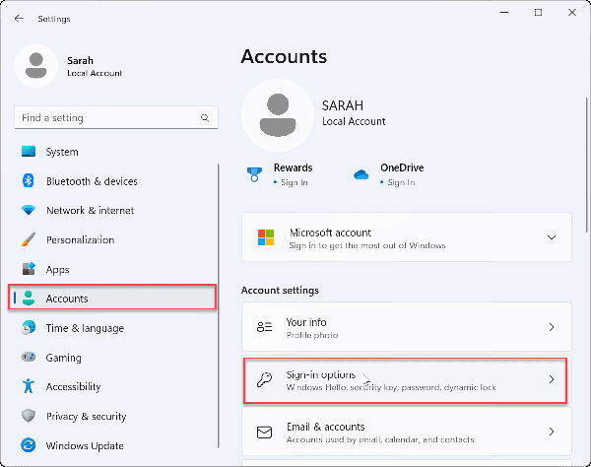
Task: Click the Network & internet Wi-Fi icon
Action: (28, 211)
